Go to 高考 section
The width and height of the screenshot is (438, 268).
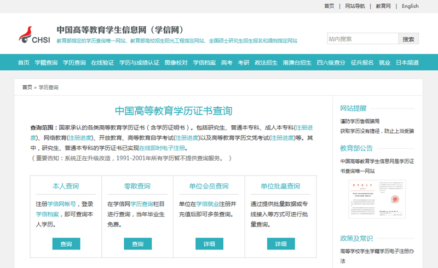227,62
